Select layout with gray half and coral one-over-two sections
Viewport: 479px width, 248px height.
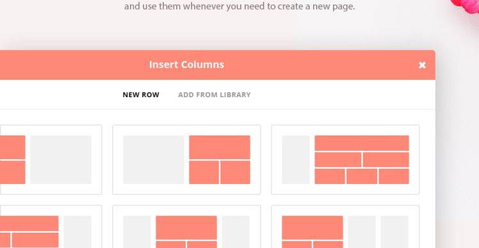(x=186, y=160)
